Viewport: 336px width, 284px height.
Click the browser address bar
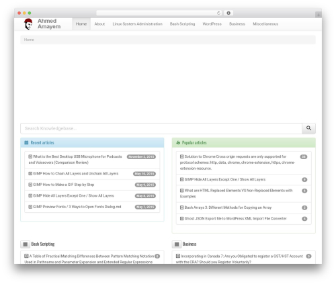[159, 13]
